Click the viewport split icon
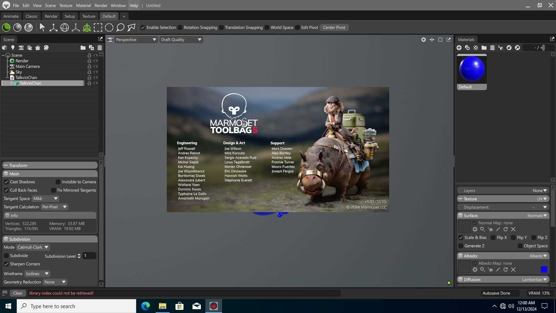The height and width of the screenshot is (313, 556). pyautogui.click(x=432, y=40)
